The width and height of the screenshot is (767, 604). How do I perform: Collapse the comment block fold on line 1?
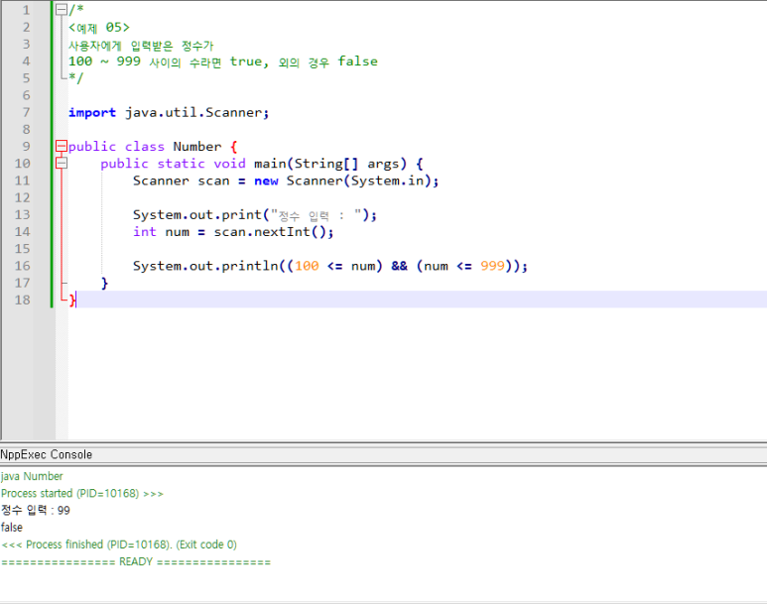click(x=62, y=10)
